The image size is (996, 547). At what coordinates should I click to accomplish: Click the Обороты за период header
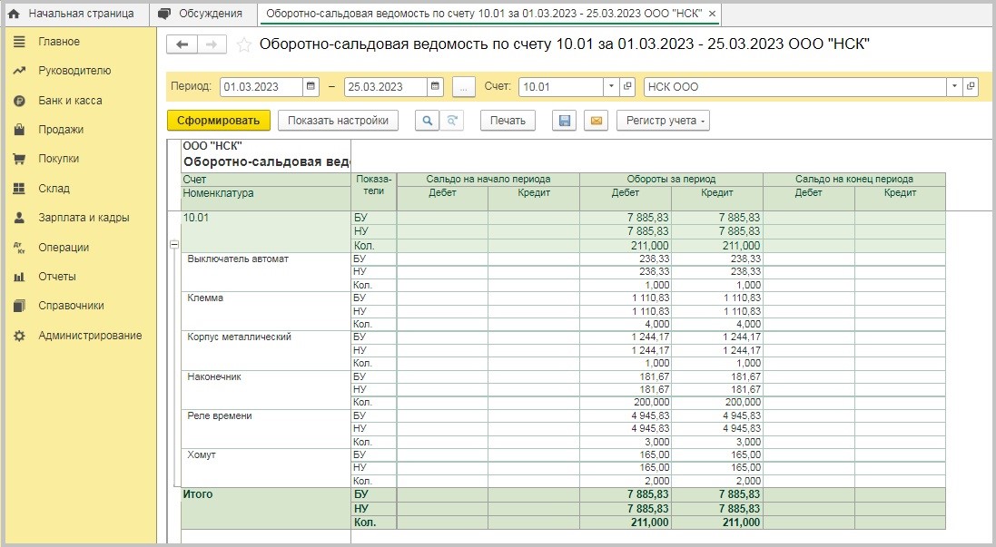671,180
